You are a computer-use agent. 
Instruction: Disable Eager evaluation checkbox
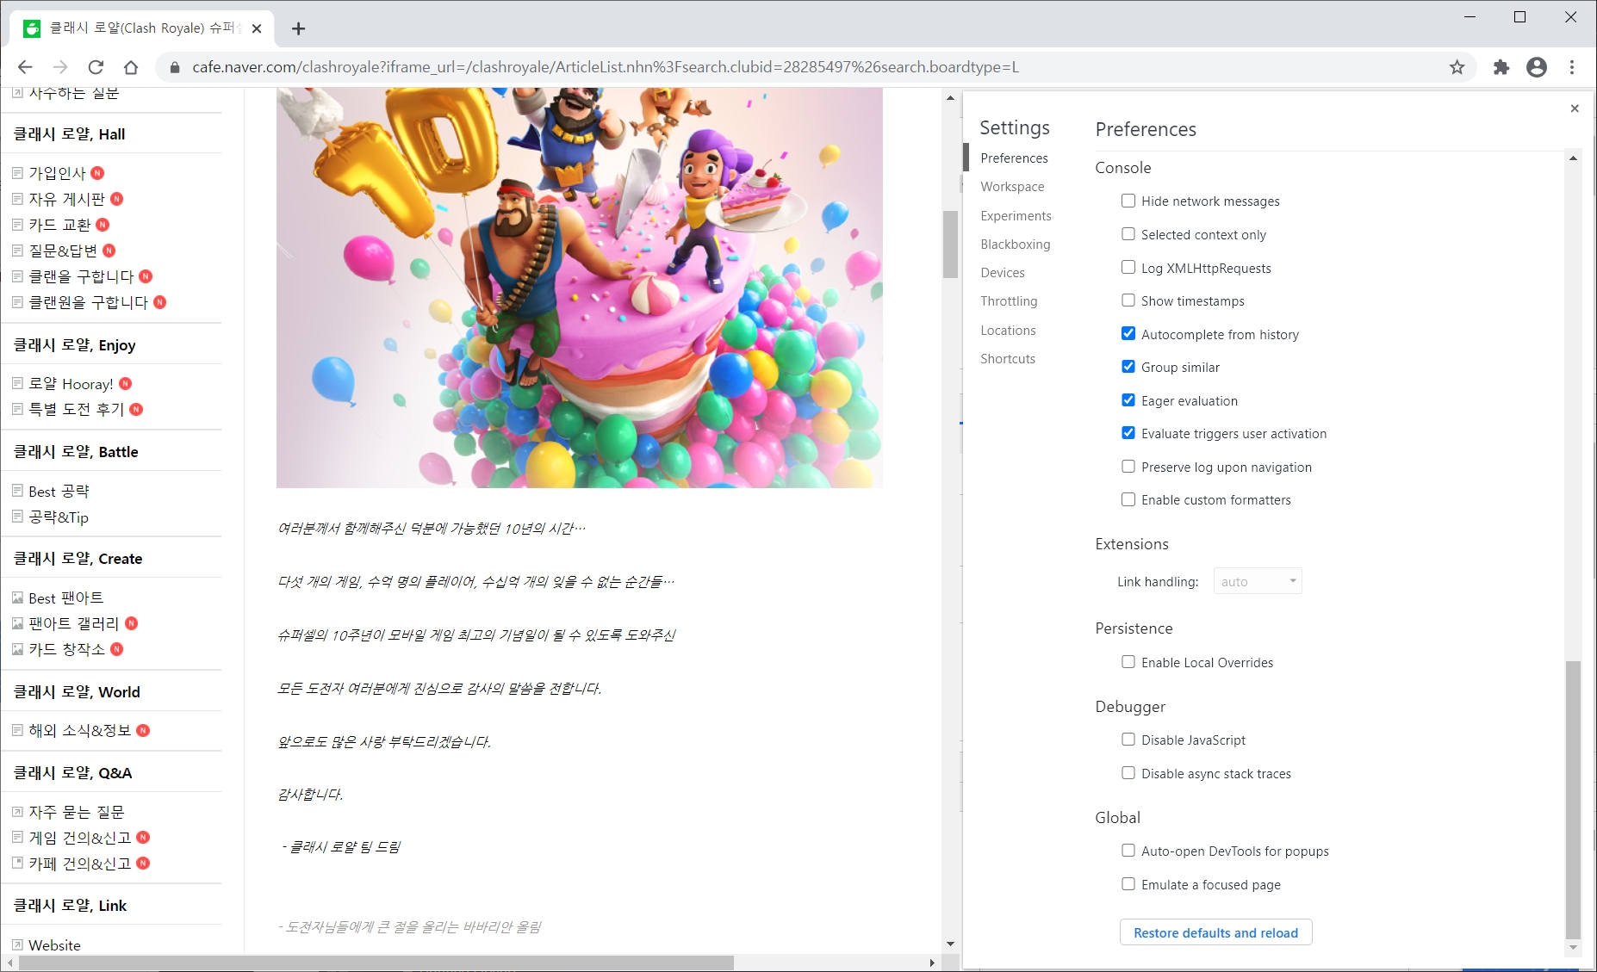(x=1128, y=400)
